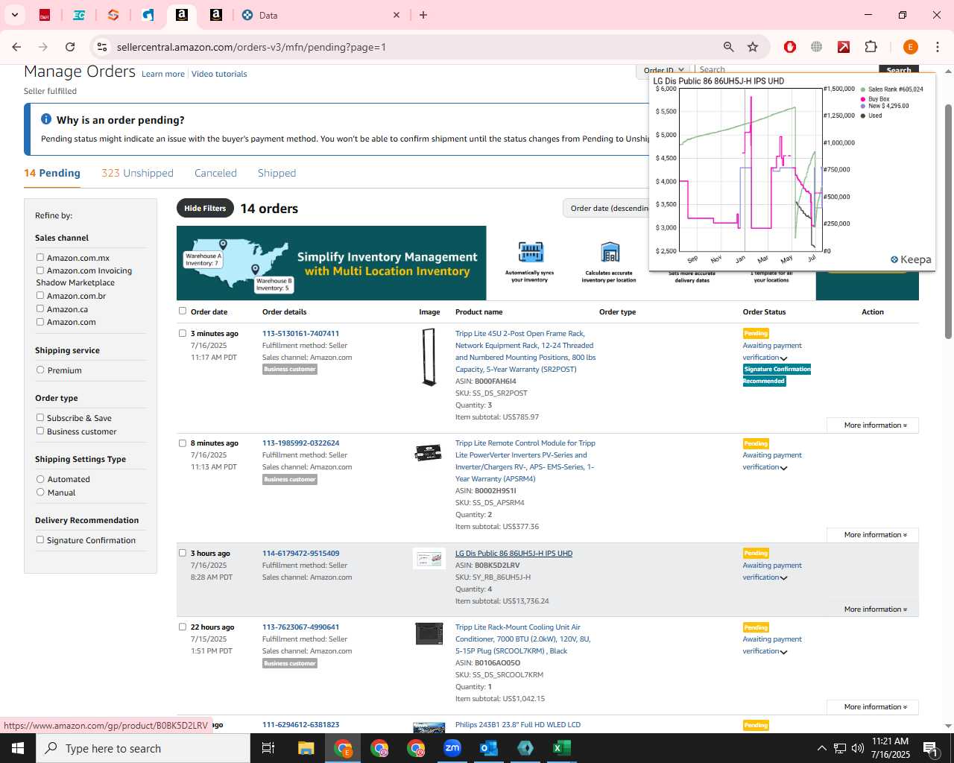Open Outlook from the taskbar
954x763 pixels.
pos(489,748)
